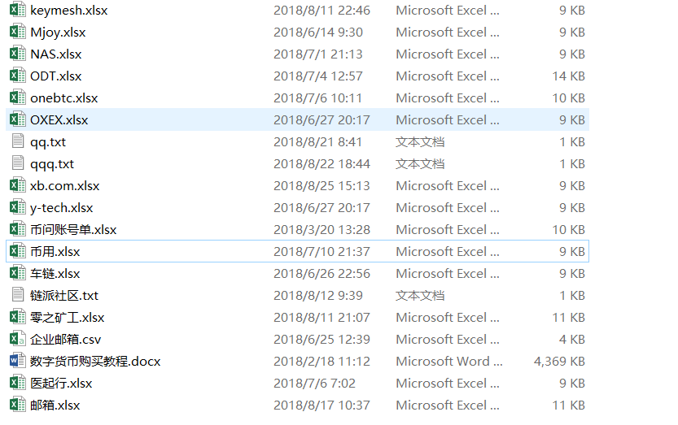Click the date 2018/7/6 10:11

click(x=317, y=98)
